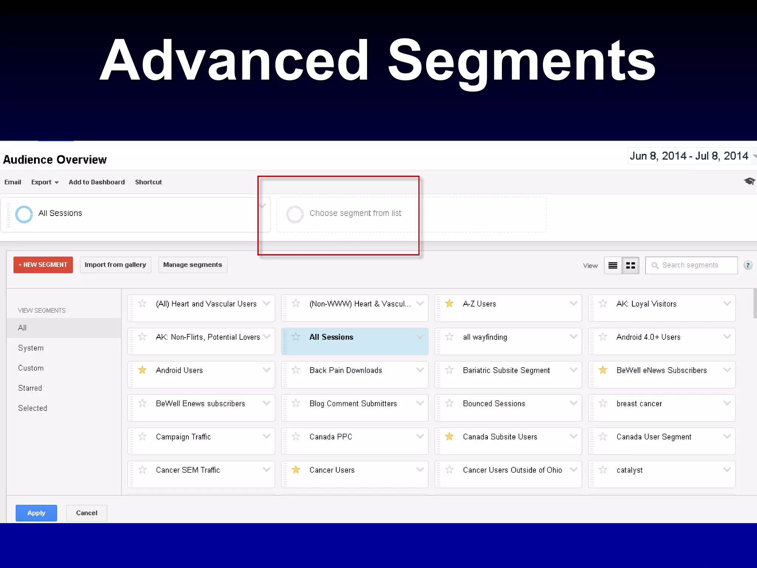The image size is (757, 568).
Task: Star the Bariatric Subsite Segment
Action: [449, 370]
